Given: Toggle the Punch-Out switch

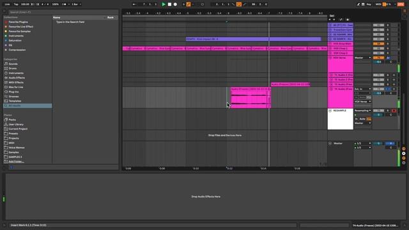Looking at the screenshot, I should coord(244,4).
